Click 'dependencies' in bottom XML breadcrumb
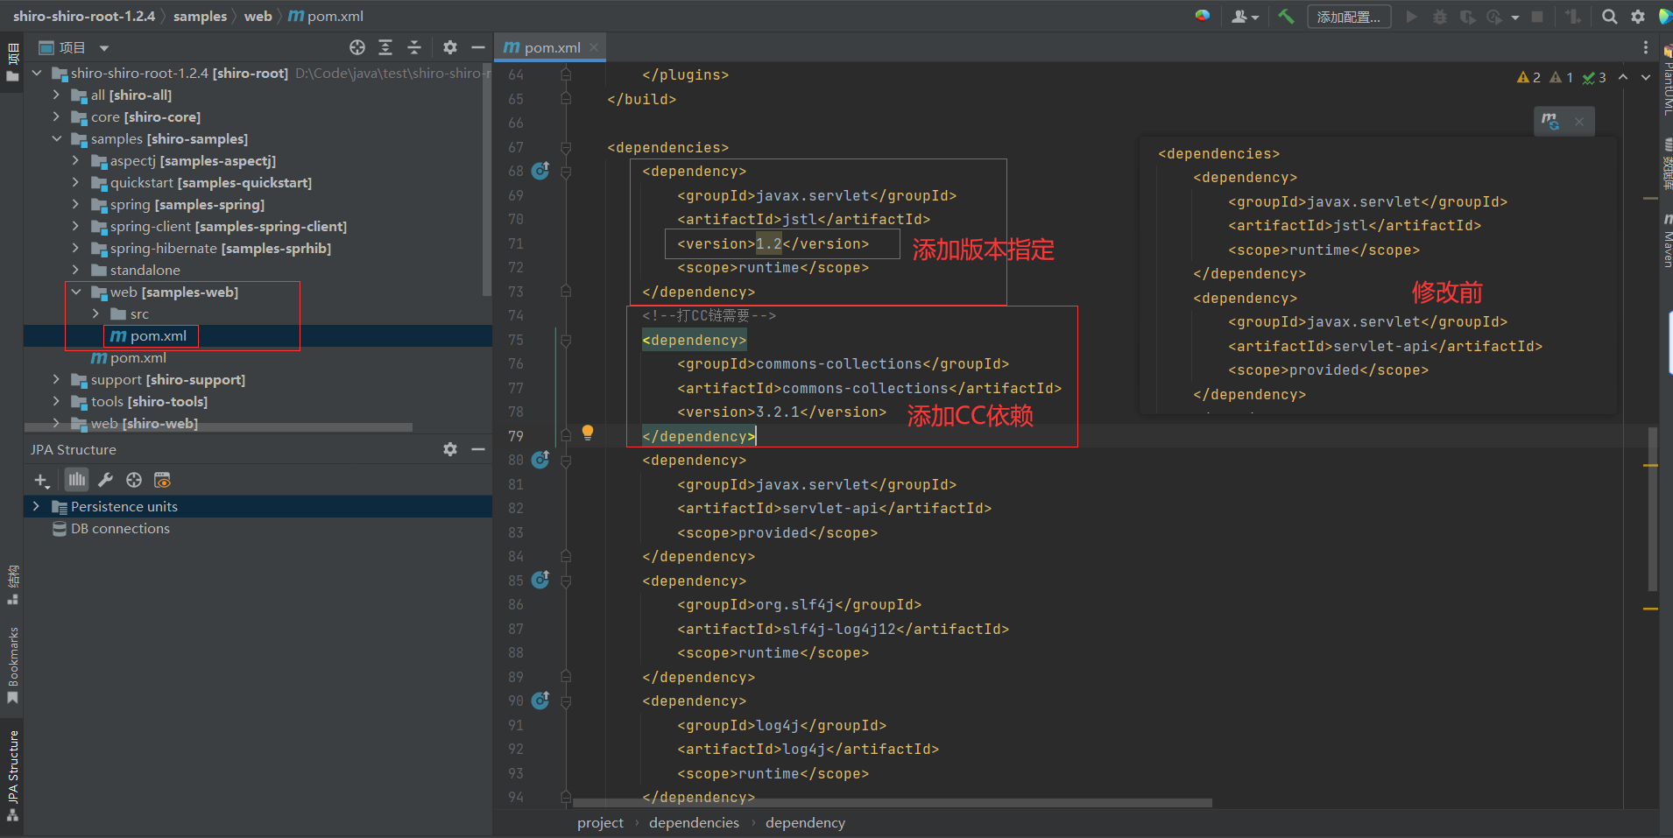This screenshot has width=1673, height=838. [694, 822]
